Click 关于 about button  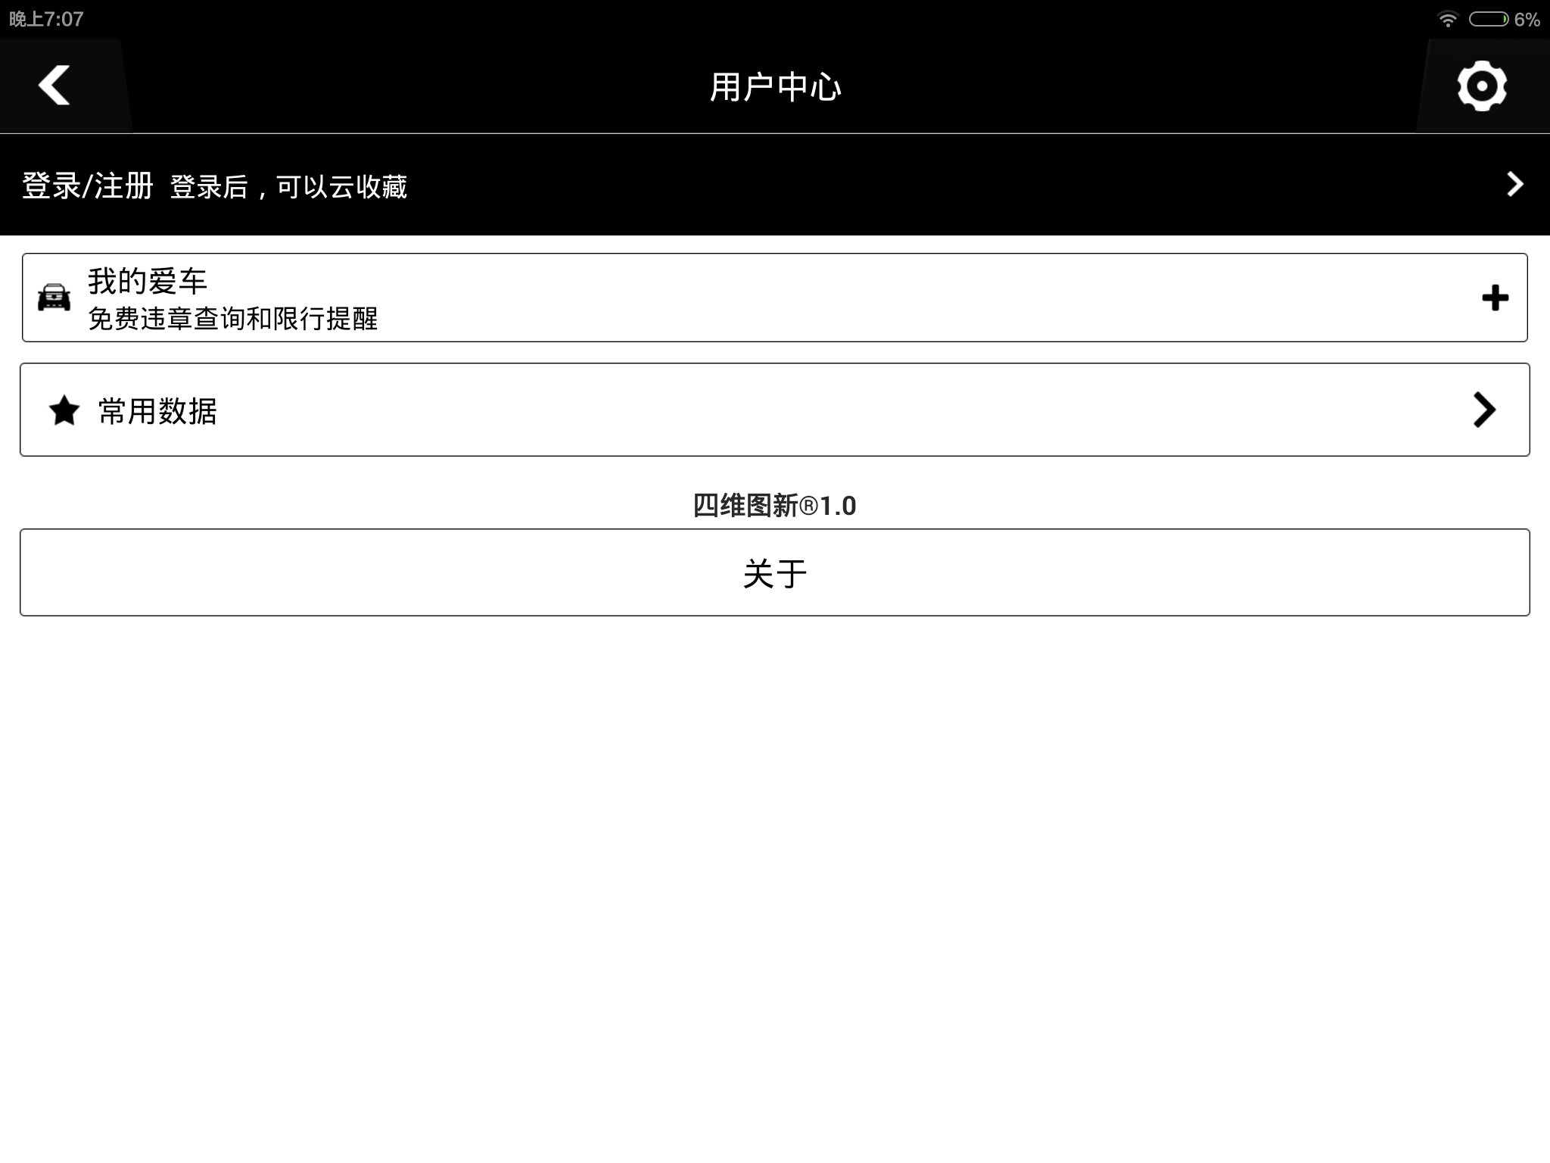(773, 572)
